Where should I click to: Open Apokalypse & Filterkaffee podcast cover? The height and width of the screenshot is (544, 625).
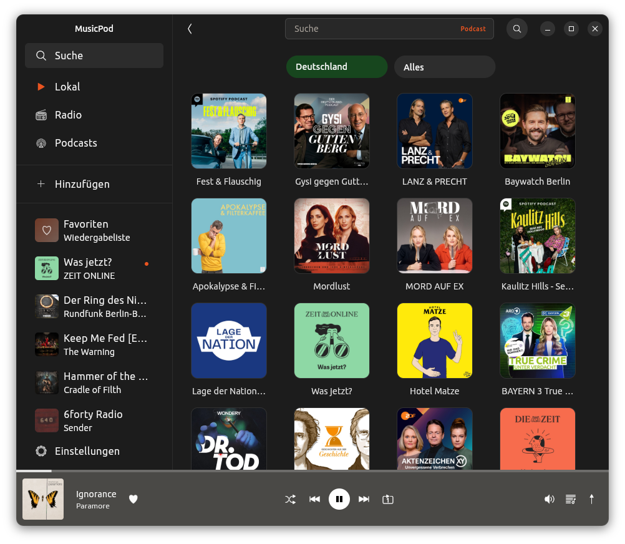coord(229,236)
